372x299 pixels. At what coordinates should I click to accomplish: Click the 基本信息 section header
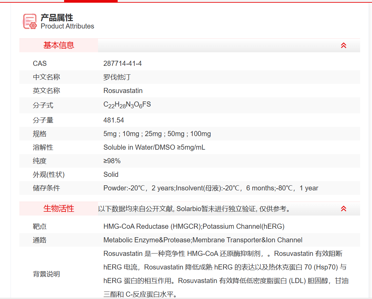(58, 45)
